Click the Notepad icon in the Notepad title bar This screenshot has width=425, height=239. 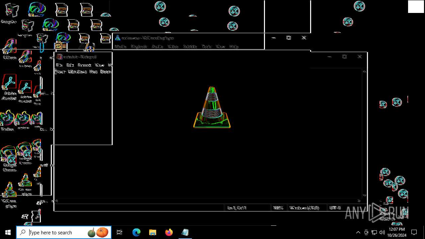(59, 57)
